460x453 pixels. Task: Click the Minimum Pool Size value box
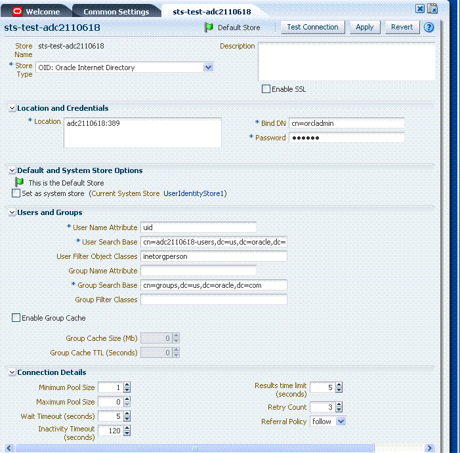(x=111, y=387)
